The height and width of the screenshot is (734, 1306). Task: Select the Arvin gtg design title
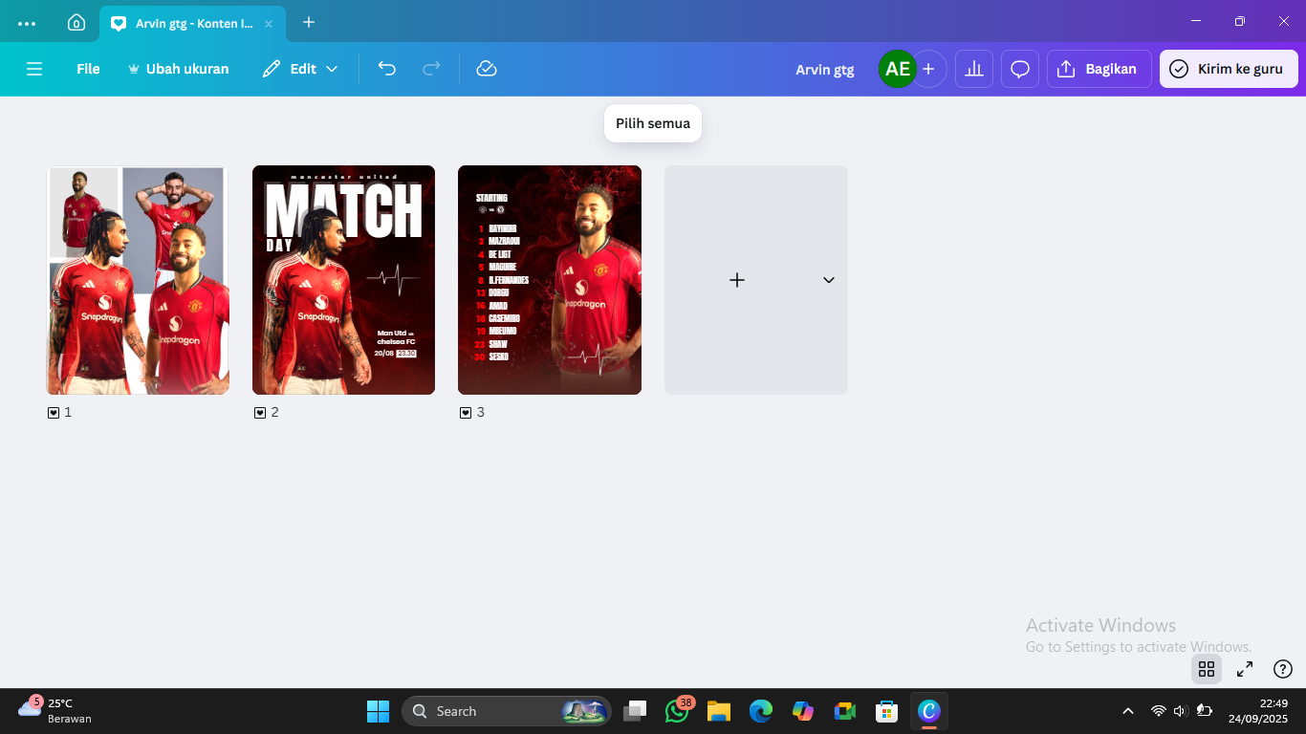pos(825,69)
